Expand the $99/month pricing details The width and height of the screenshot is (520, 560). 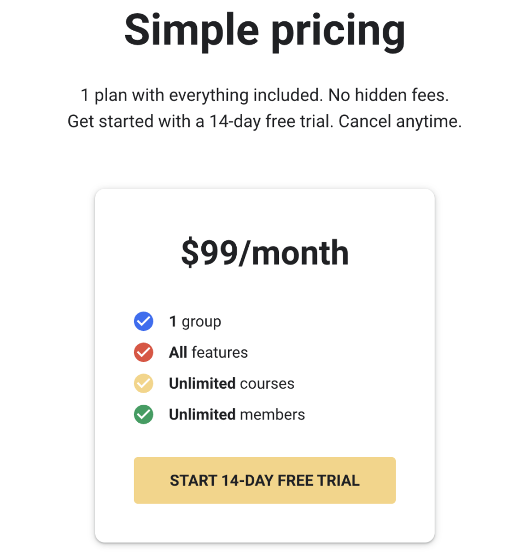(265, 252)
